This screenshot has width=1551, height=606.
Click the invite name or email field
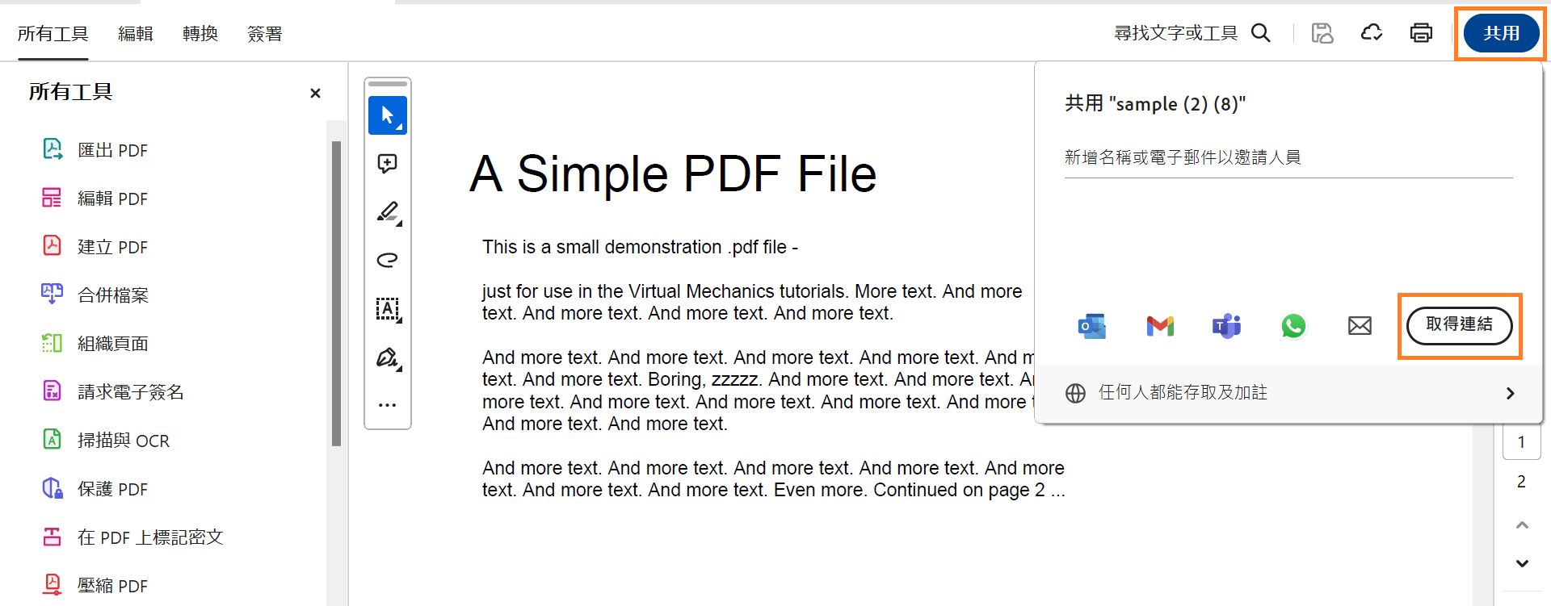[1288, 158]
